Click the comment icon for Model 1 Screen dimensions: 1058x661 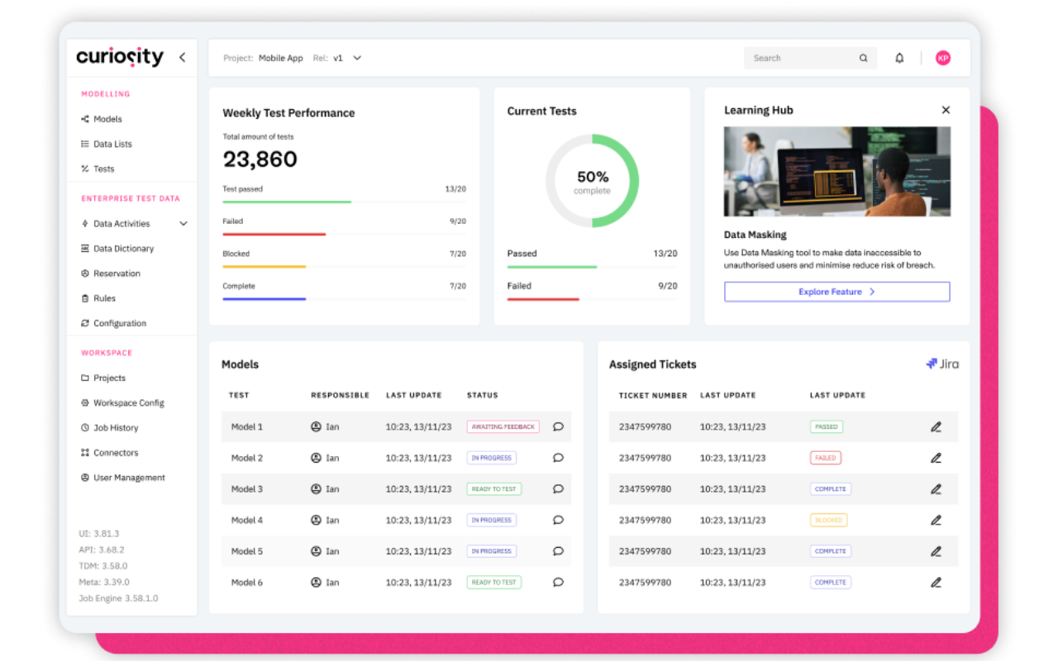click(558, 427)
